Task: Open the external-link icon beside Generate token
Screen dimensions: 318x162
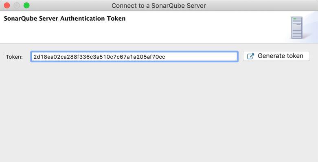Action: pyautogui.click(x=250, y=56)
